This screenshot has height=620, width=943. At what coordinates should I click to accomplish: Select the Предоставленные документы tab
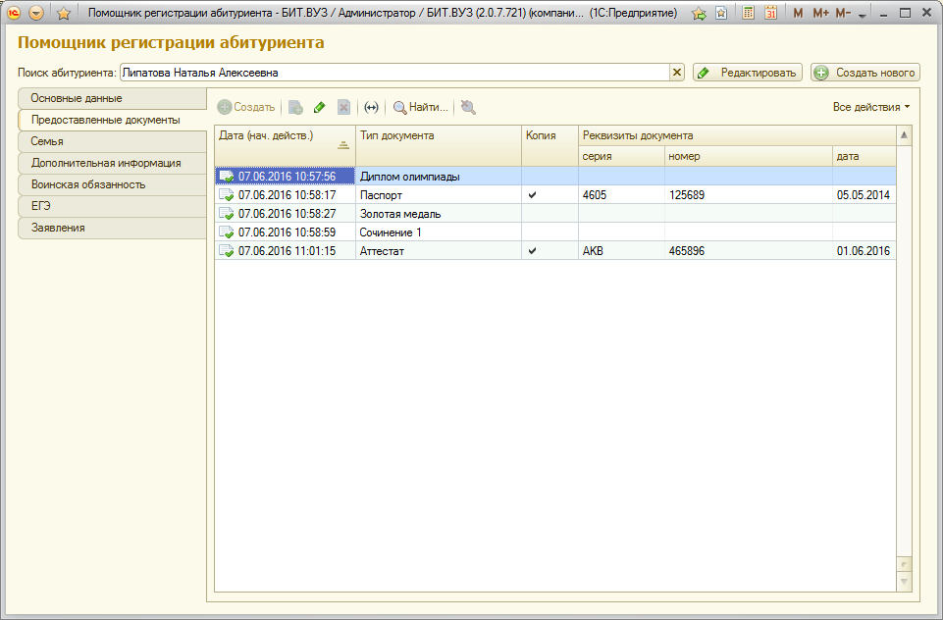click(x=113, y=120)
